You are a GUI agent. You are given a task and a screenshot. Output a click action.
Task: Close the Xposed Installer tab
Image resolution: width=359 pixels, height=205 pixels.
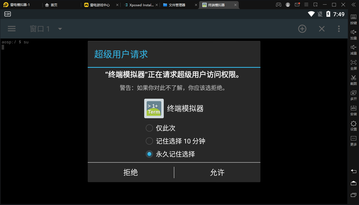click(157, 5)
